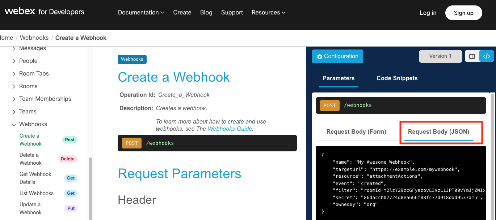Click the POST /webhooks bar in Parameters panel
This screenshot has height=220, width=496.
pos(401,105)
